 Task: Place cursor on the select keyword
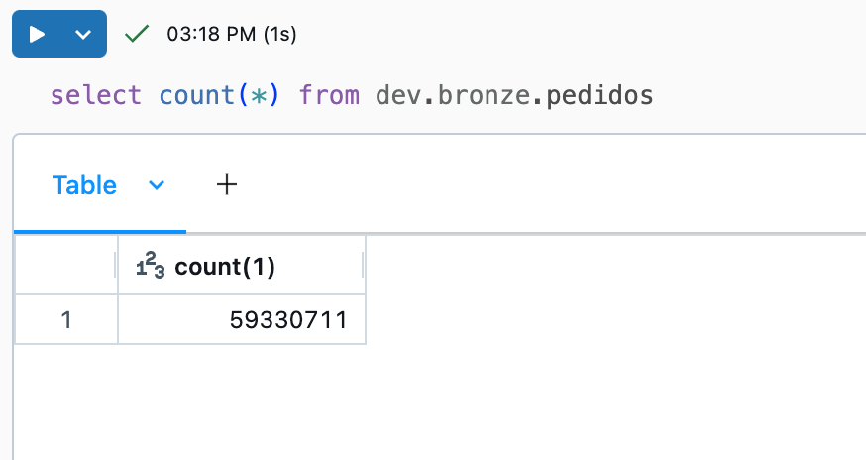tap(96, 95)
